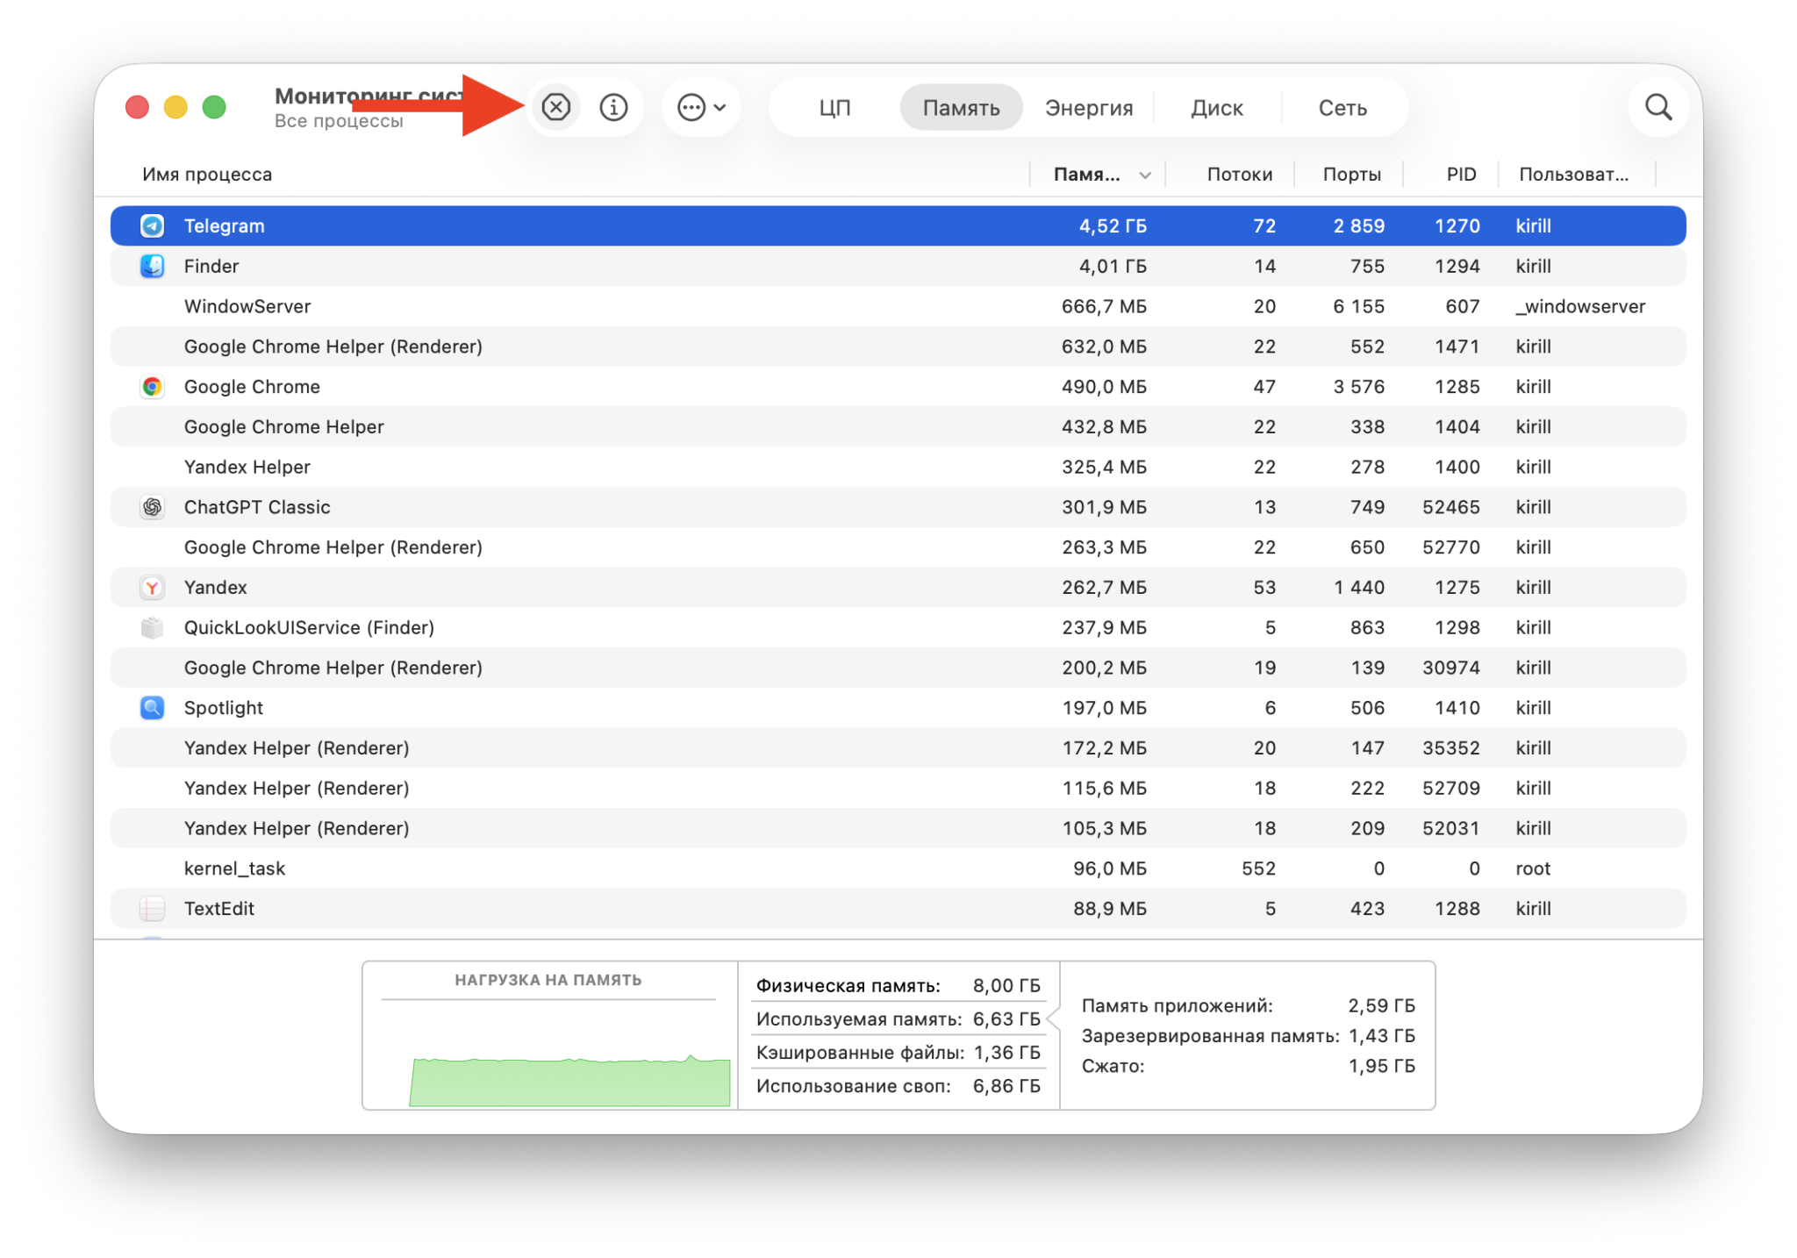Click Spotlight memory value 197,0 МБ
Screen dimensions: 1797x1258
(1104, 708)
